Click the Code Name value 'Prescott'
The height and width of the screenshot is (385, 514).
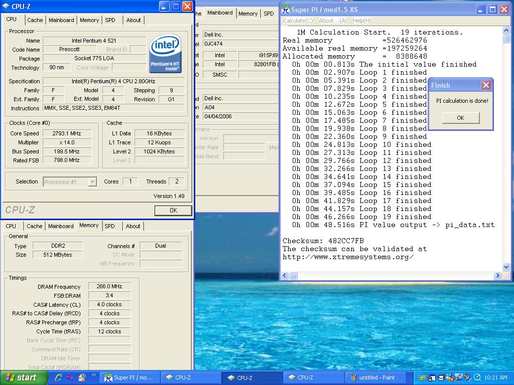[x=69, y=49]
